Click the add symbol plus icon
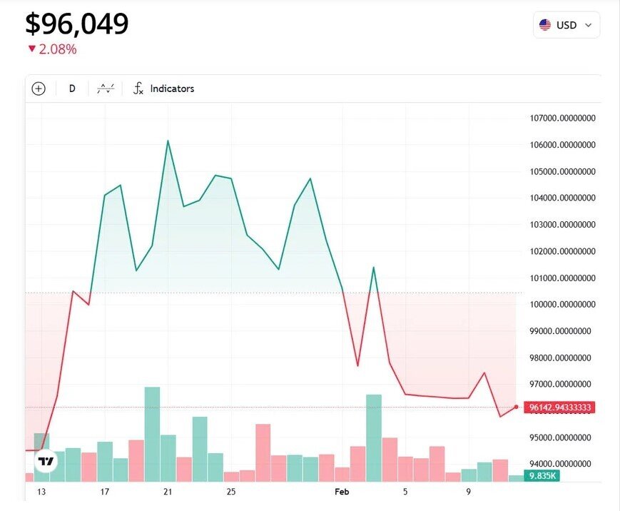The image size is (620, 511). 39,88
